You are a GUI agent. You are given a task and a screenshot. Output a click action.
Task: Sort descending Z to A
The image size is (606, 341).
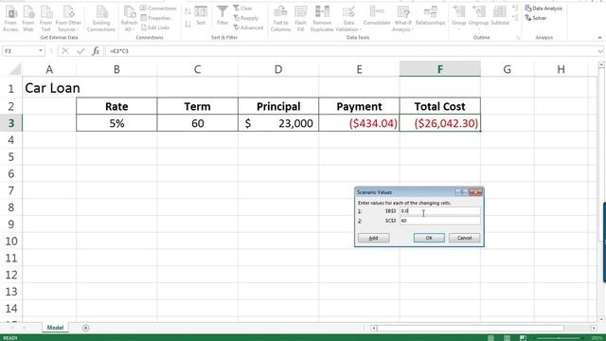[x=187, y=25]
